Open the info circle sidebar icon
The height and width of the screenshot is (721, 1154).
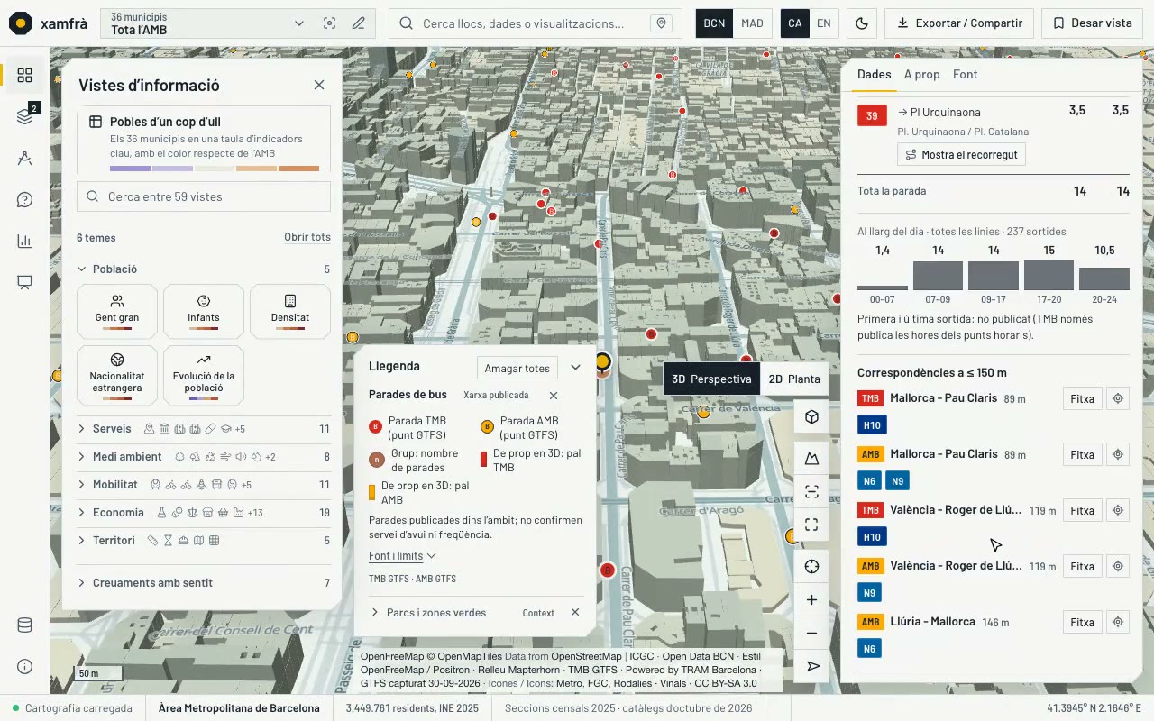24,667
